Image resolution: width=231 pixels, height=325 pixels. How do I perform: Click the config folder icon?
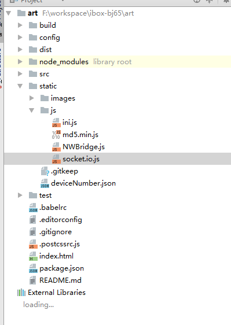[x=33, y=38]
